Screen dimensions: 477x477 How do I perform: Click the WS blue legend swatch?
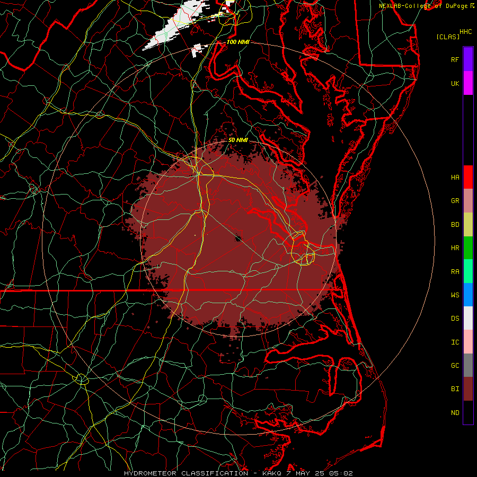tap(468, 295)
